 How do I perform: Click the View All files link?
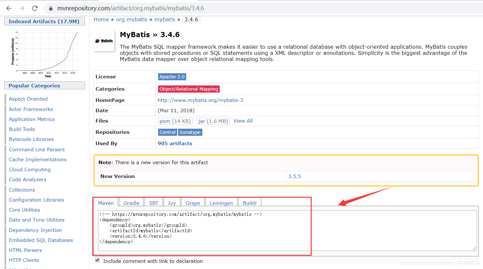[x=243, y=121]
